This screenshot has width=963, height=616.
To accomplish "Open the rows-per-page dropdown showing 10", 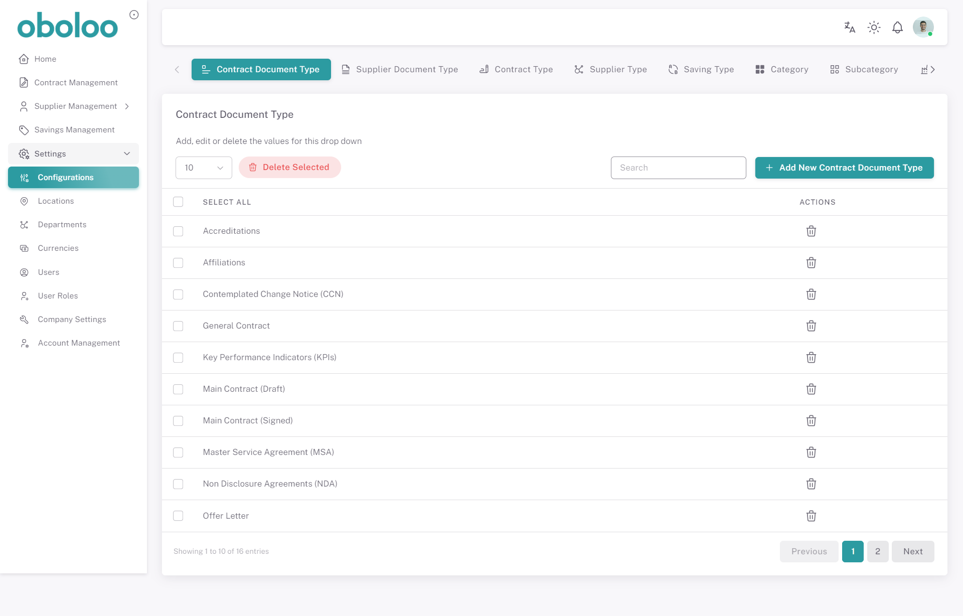I will 204,168.
